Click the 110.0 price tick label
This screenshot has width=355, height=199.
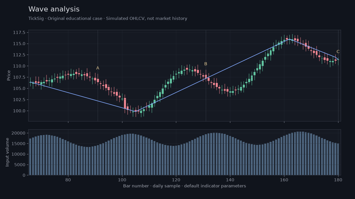point(19,66)
